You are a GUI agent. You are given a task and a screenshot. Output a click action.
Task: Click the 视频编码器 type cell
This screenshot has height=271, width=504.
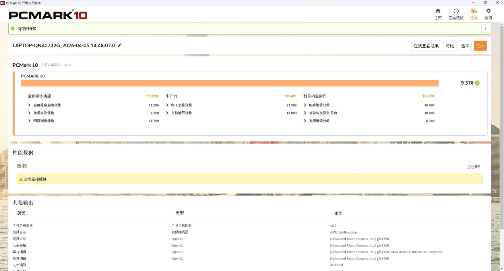pyautogui.click(x=180, y=232)
